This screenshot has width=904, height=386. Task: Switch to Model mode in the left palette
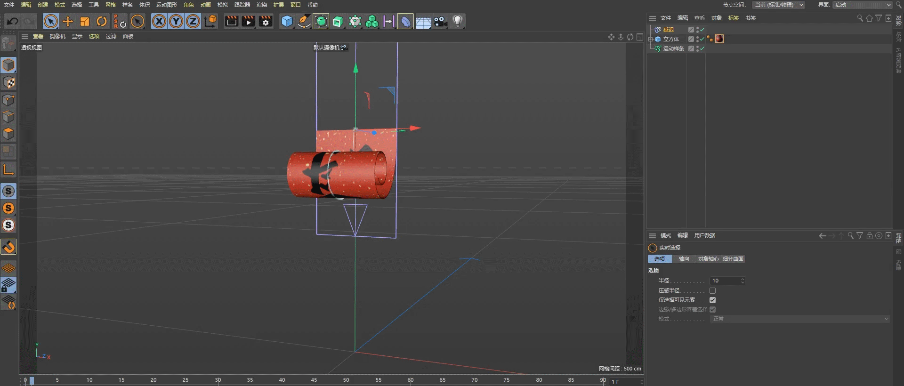pyautogui.click(x=8, y=65)
